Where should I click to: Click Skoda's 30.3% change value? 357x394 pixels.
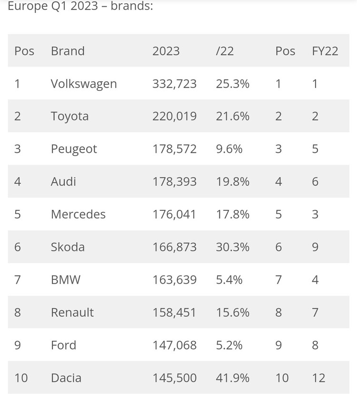click(x=233, y=247)
